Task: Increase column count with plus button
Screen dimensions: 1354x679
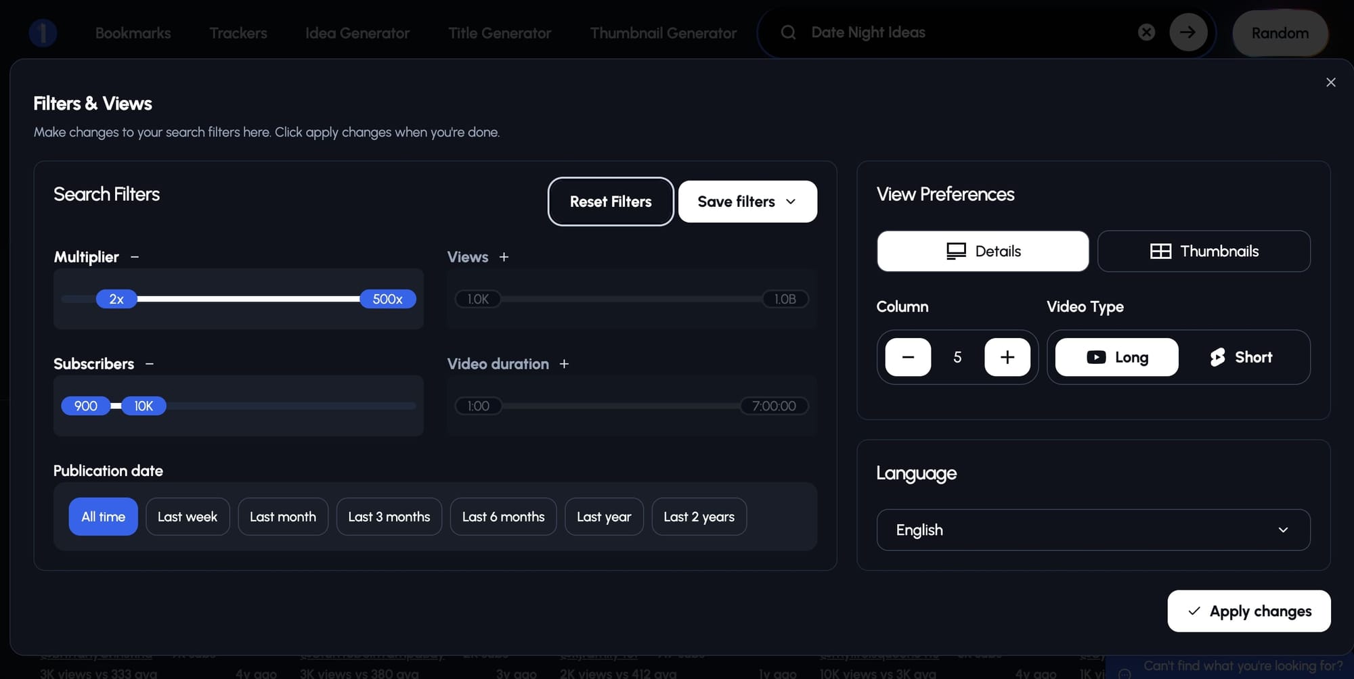Action: point(1007,357)
